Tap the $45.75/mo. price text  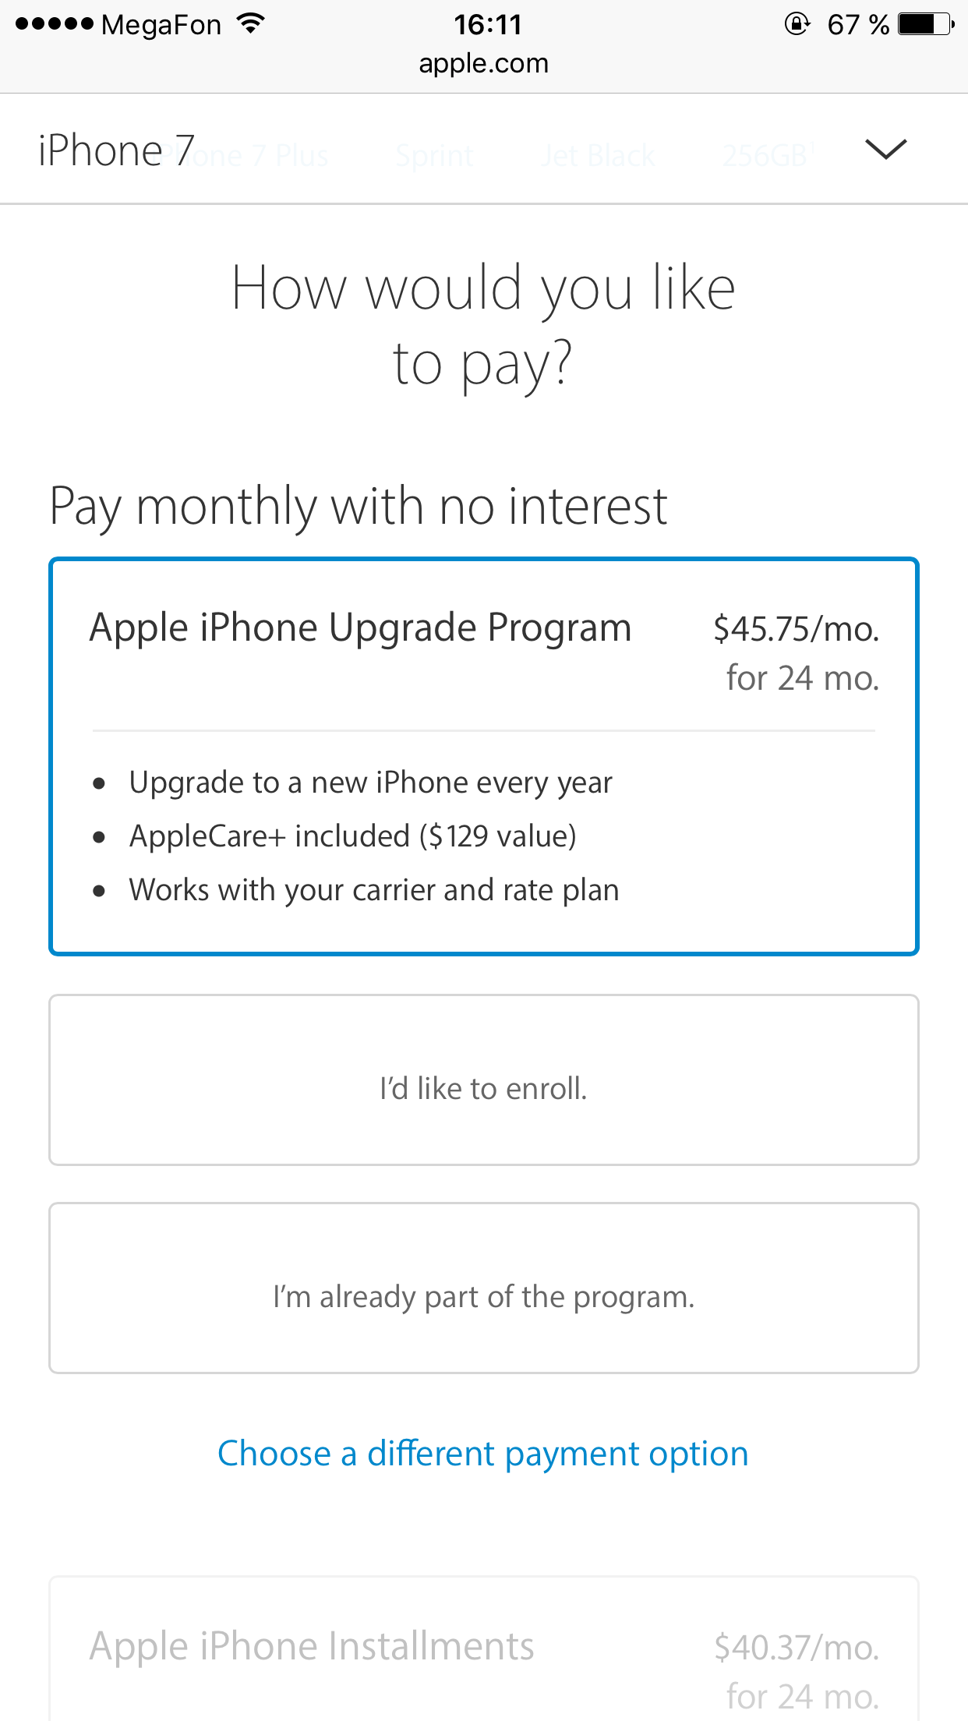(x=796, y=629)
